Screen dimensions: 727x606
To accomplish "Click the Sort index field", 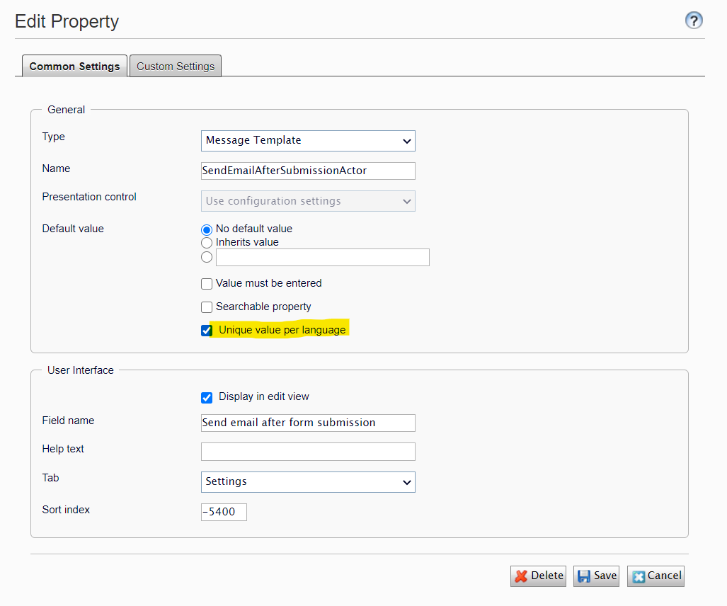I will 224,512.
